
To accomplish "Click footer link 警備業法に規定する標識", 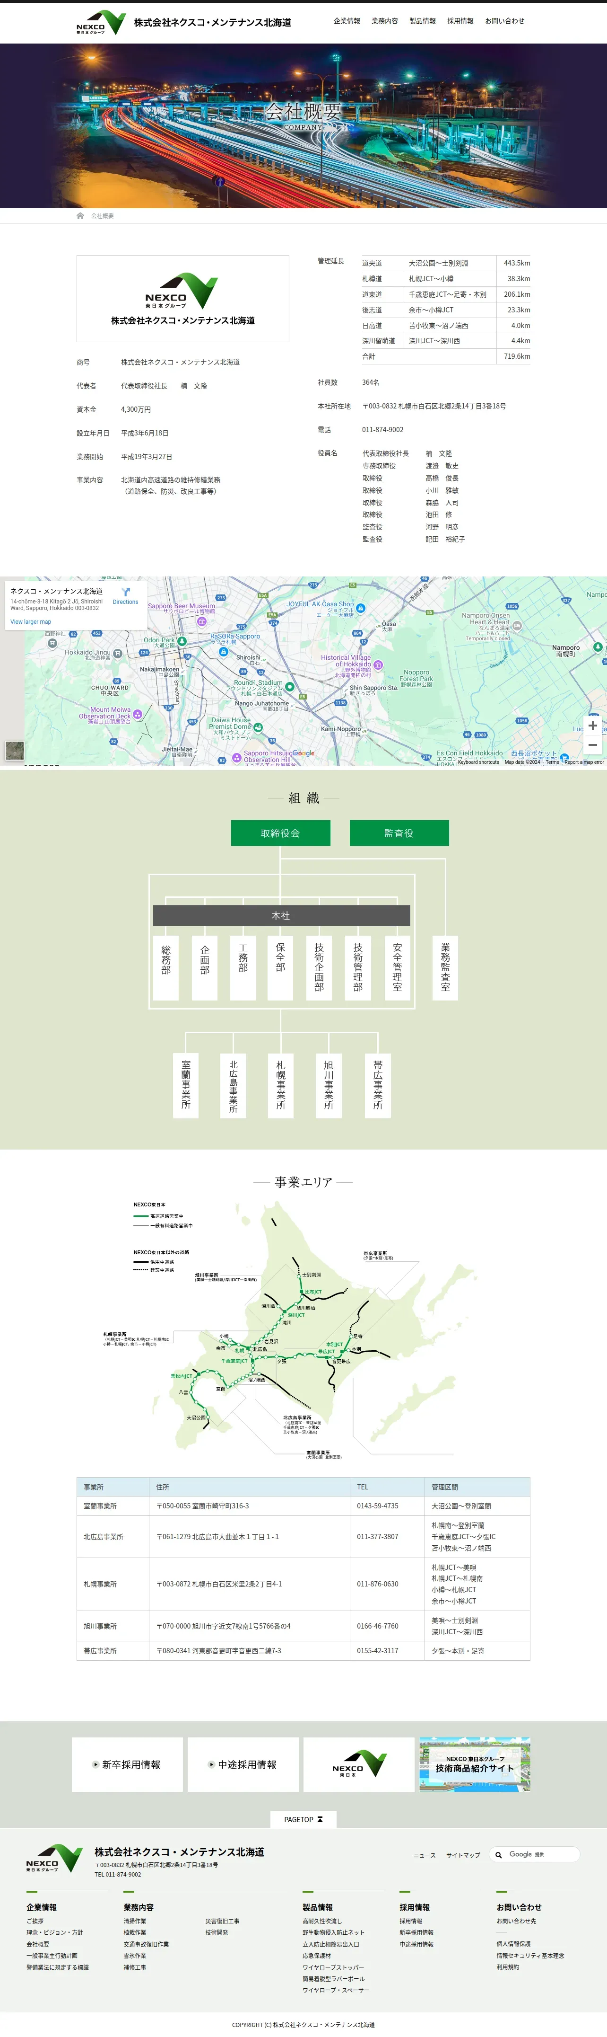I will coord(58,1966).
